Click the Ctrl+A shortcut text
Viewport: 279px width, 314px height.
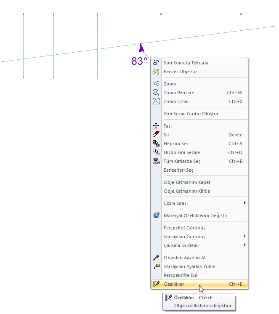pyautogui.click(x=235, y=144)
